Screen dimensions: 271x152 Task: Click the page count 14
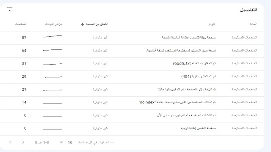[x=24, y=102]
